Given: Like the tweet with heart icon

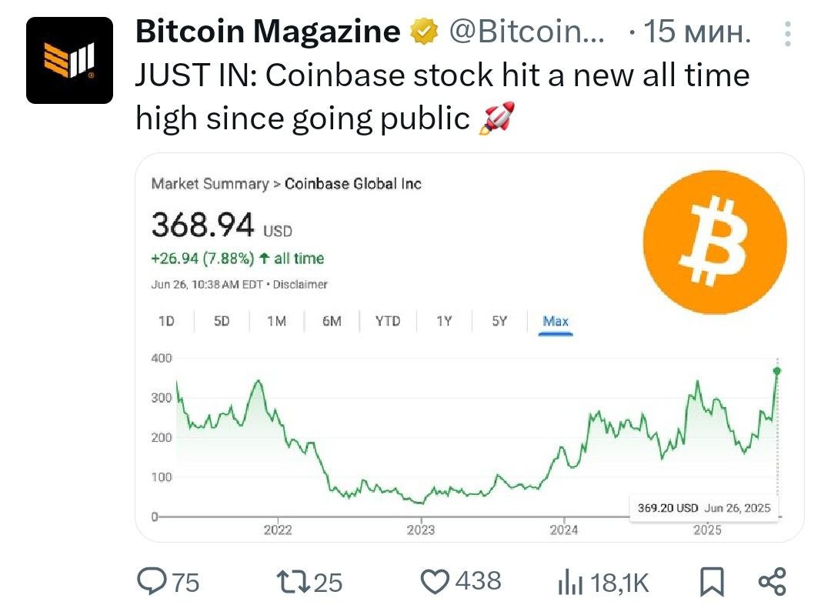Looking at the screenshot, I should coord(435,581).
